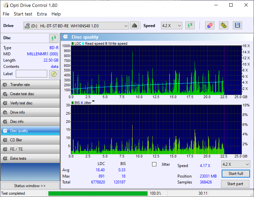Select the Disc quality page

(30, 131)
